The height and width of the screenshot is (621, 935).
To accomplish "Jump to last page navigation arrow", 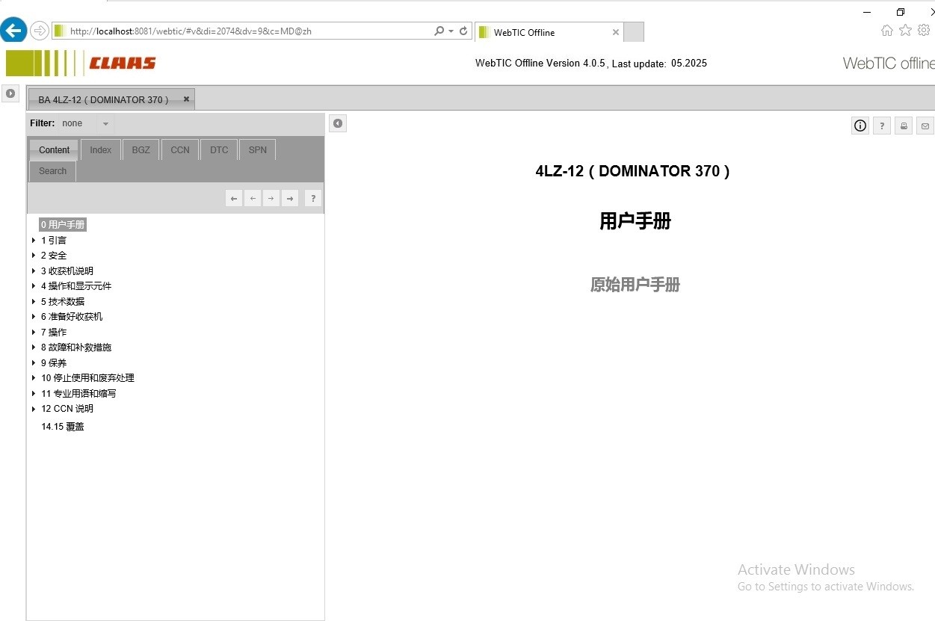I will coord(289,198).
